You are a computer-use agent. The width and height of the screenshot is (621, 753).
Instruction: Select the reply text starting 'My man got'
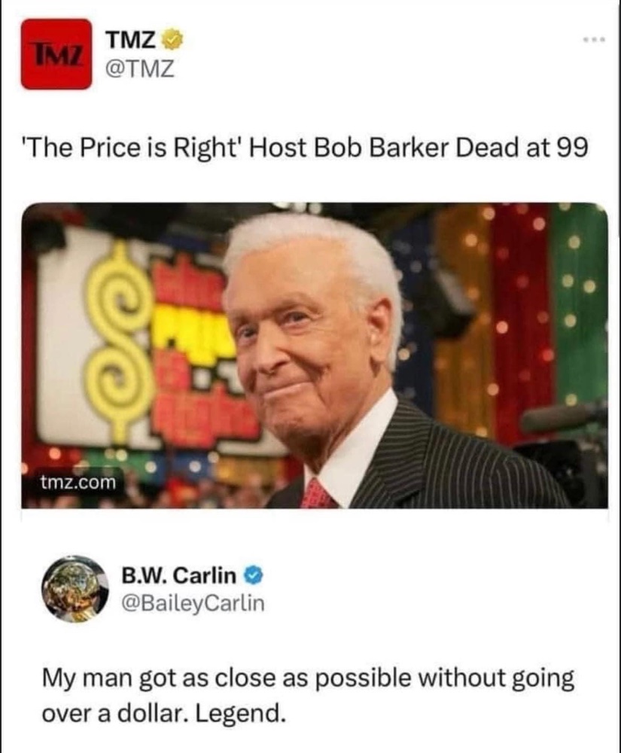308,695
